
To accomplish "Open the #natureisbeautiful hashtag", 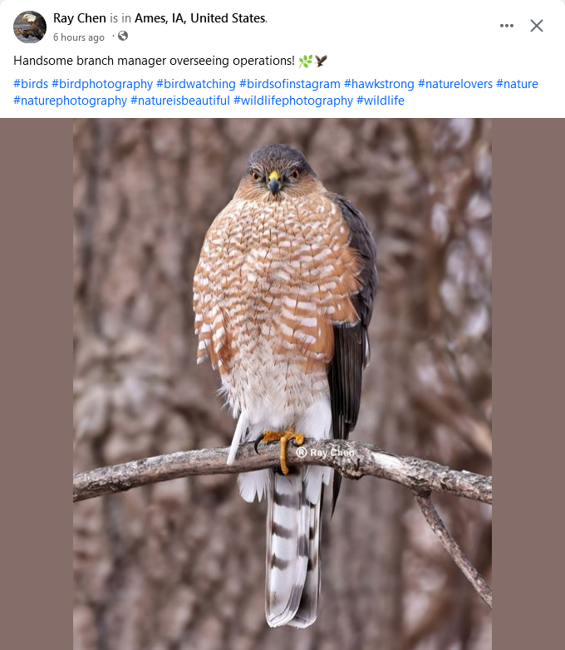I will pos(180,101).
